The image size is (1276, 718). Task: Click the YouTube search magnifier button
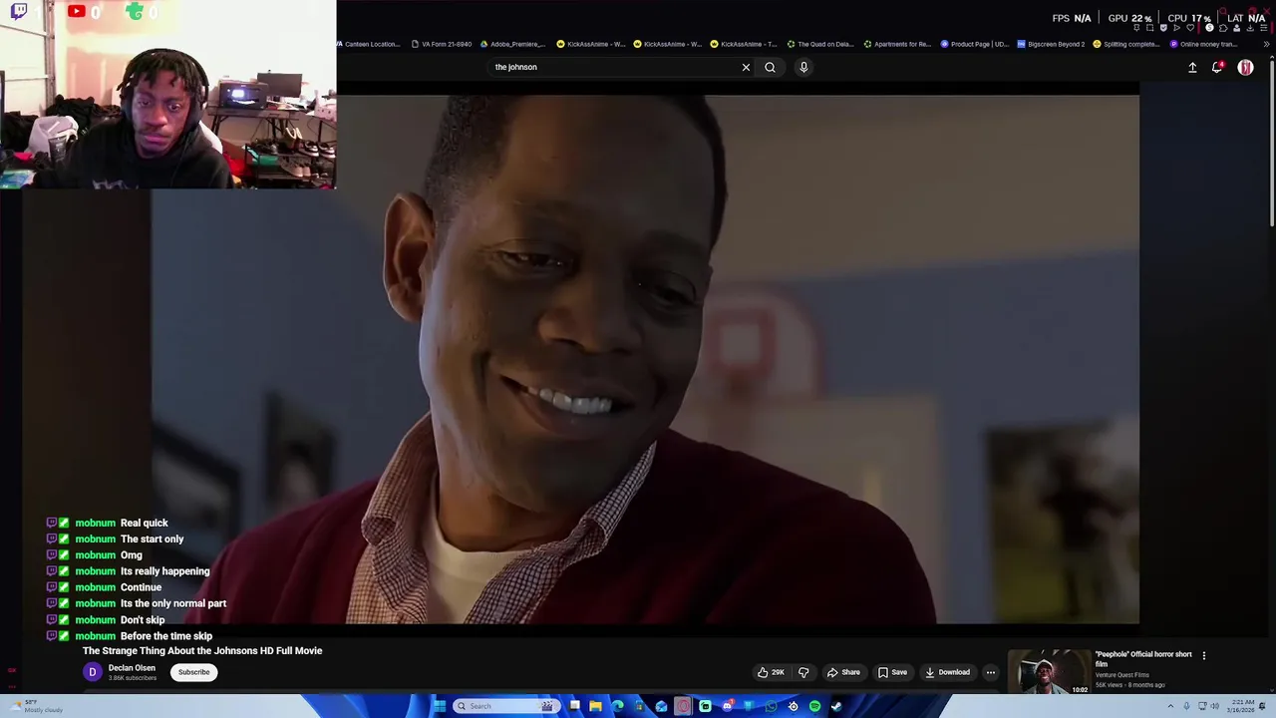770,67
